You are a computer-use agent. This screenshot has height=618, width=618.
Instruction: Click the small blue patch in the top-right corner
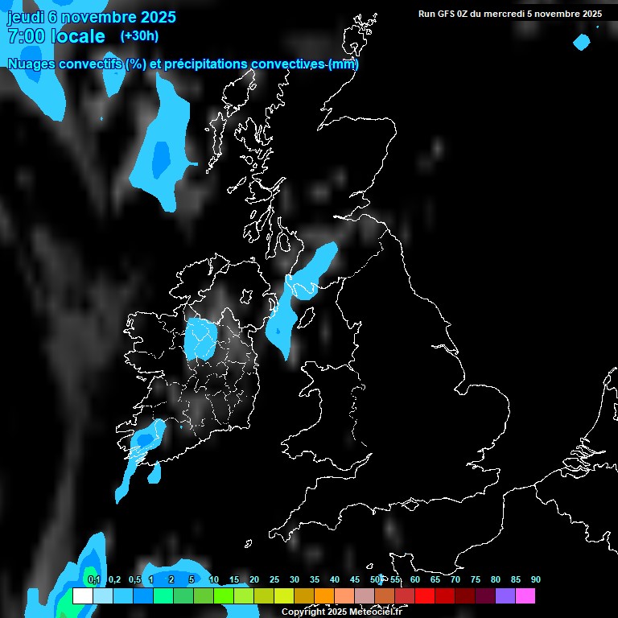(x=582, y=42)
